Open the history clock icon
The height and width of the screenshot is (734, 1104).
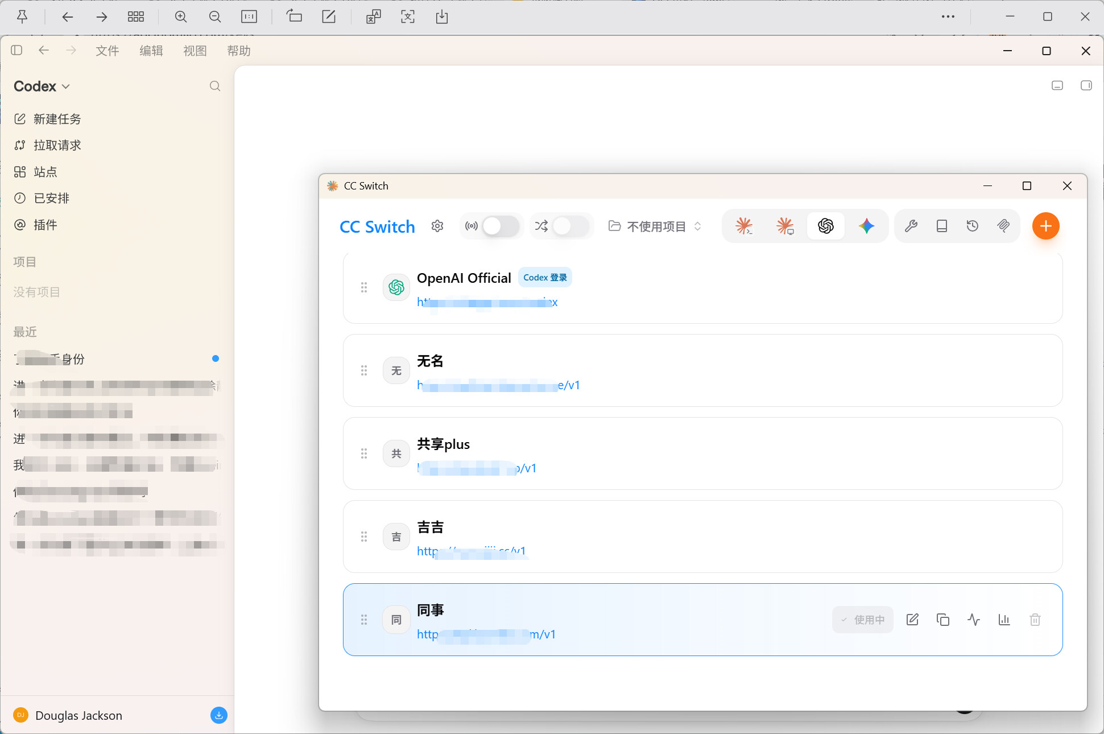point(973,226)
